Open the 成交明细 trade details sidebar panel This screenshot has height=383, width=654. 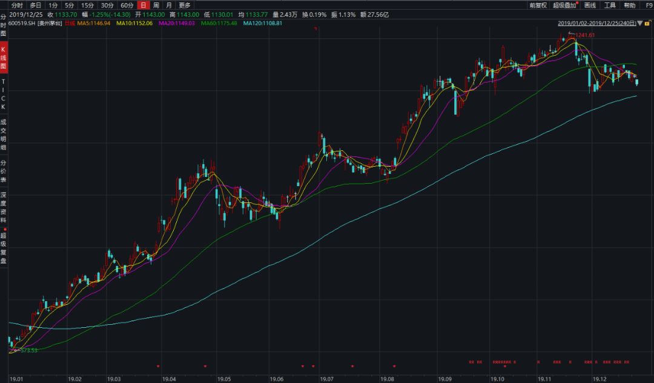[4, 134]
